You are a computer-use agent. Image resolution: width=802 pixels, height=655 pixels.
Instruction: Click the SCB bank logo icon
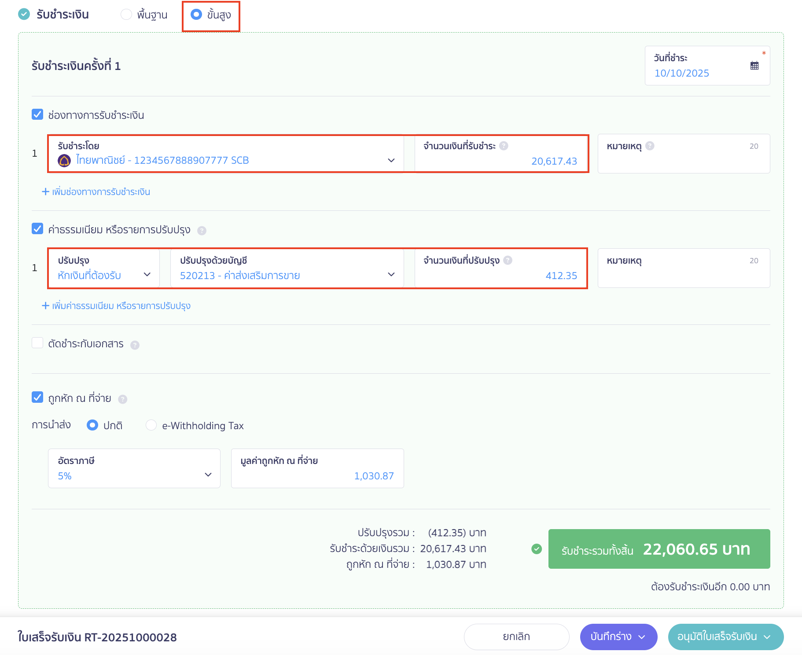click(64, 161)
